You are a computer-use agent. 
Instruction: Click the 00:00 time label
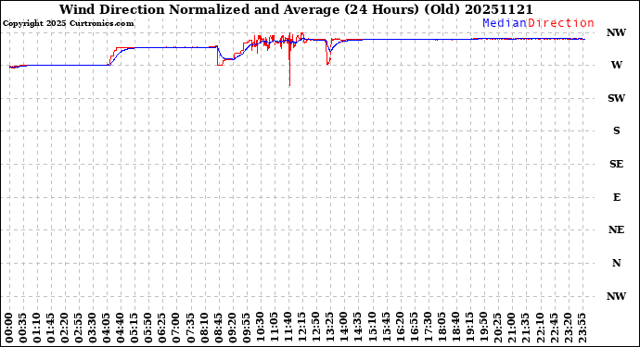[x=9, y=328]
